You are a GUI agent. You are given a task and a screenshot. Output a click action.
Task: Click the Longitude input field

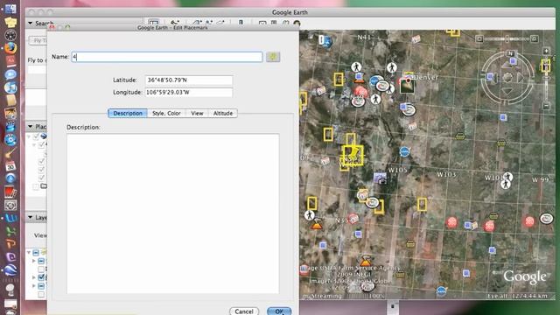[189, 92]
